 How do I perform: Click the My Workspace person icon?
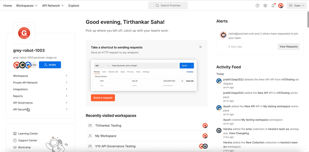[x=90, y=136]
